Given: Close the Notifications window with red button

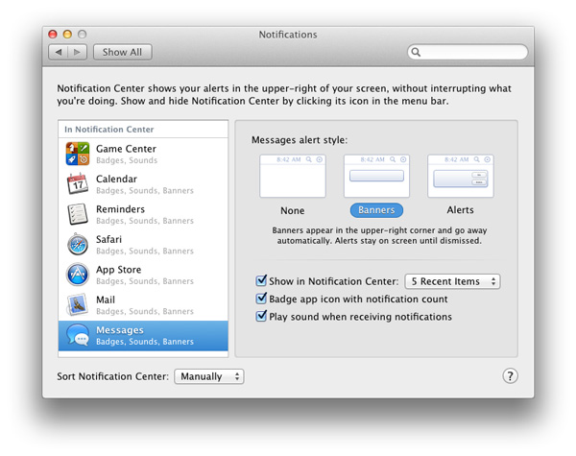Looking at the screenshot, I should (x=53, y=35).
